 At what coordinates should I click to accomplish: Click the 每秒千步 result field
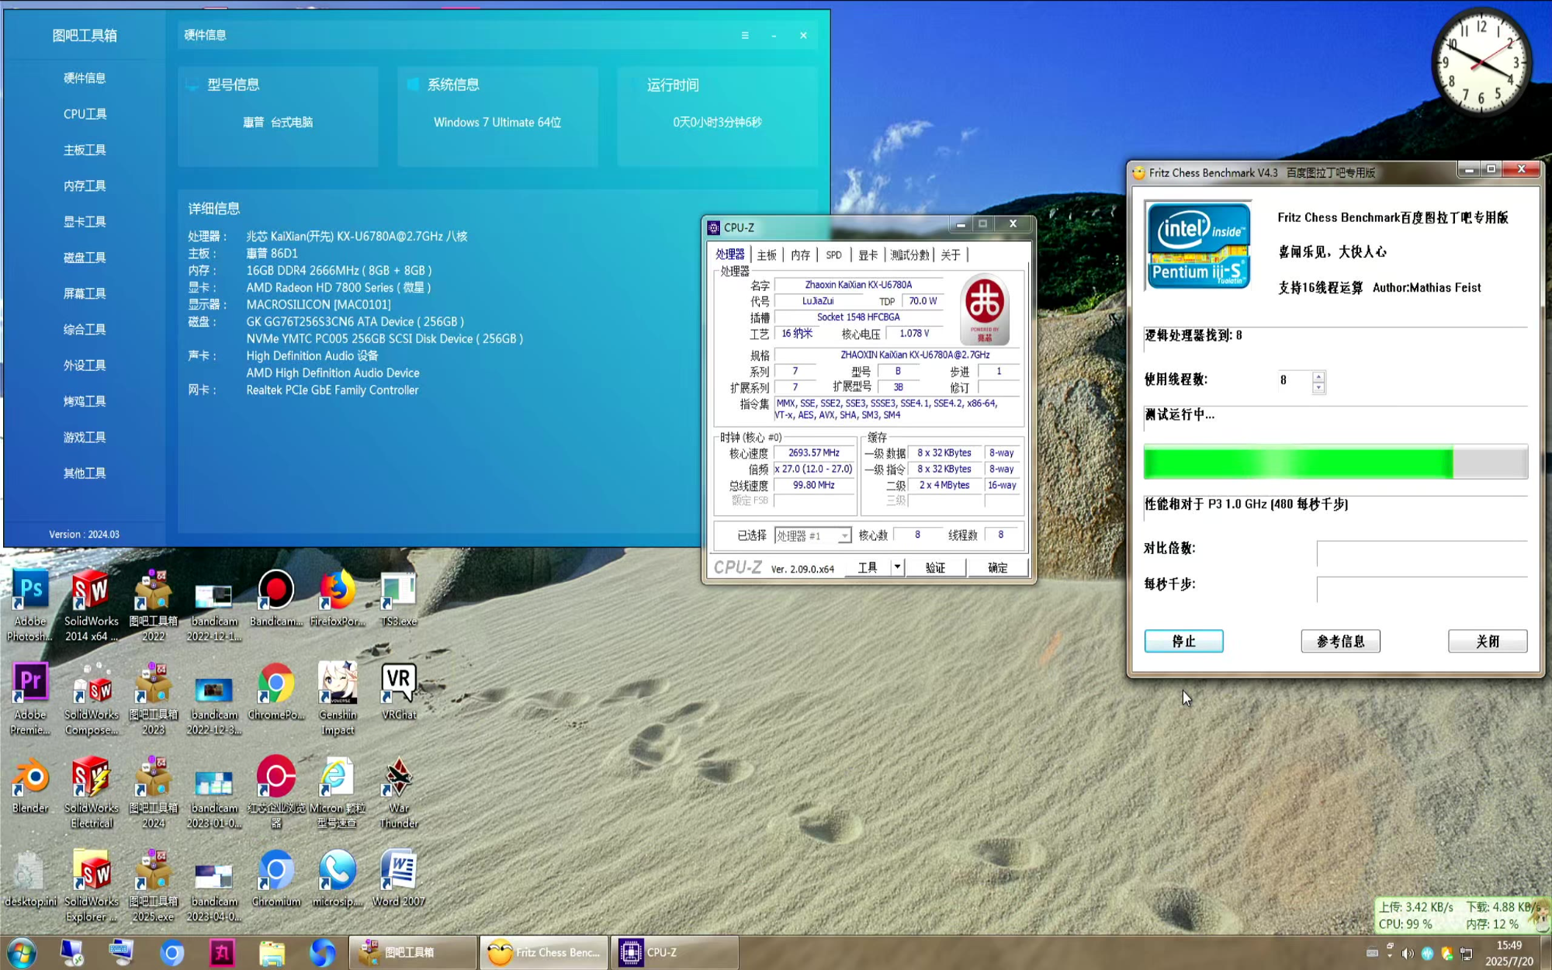tap(1422, 589)
